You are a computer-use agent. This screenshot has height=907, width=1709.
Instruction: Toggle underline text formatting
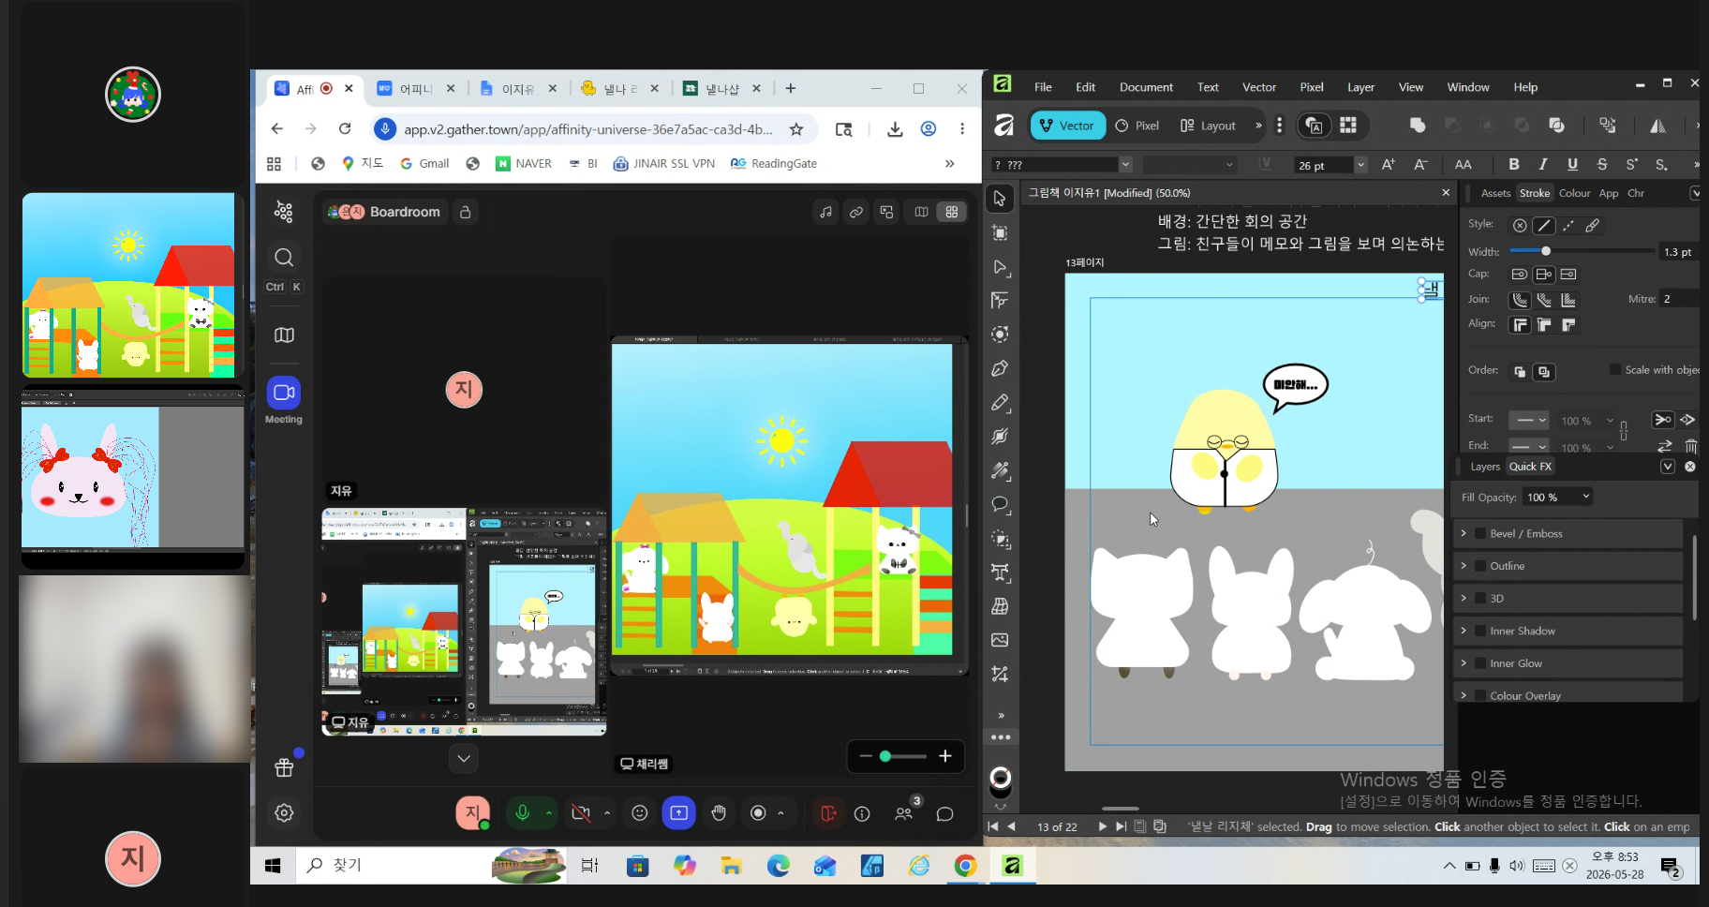[x=1572, y=164]
